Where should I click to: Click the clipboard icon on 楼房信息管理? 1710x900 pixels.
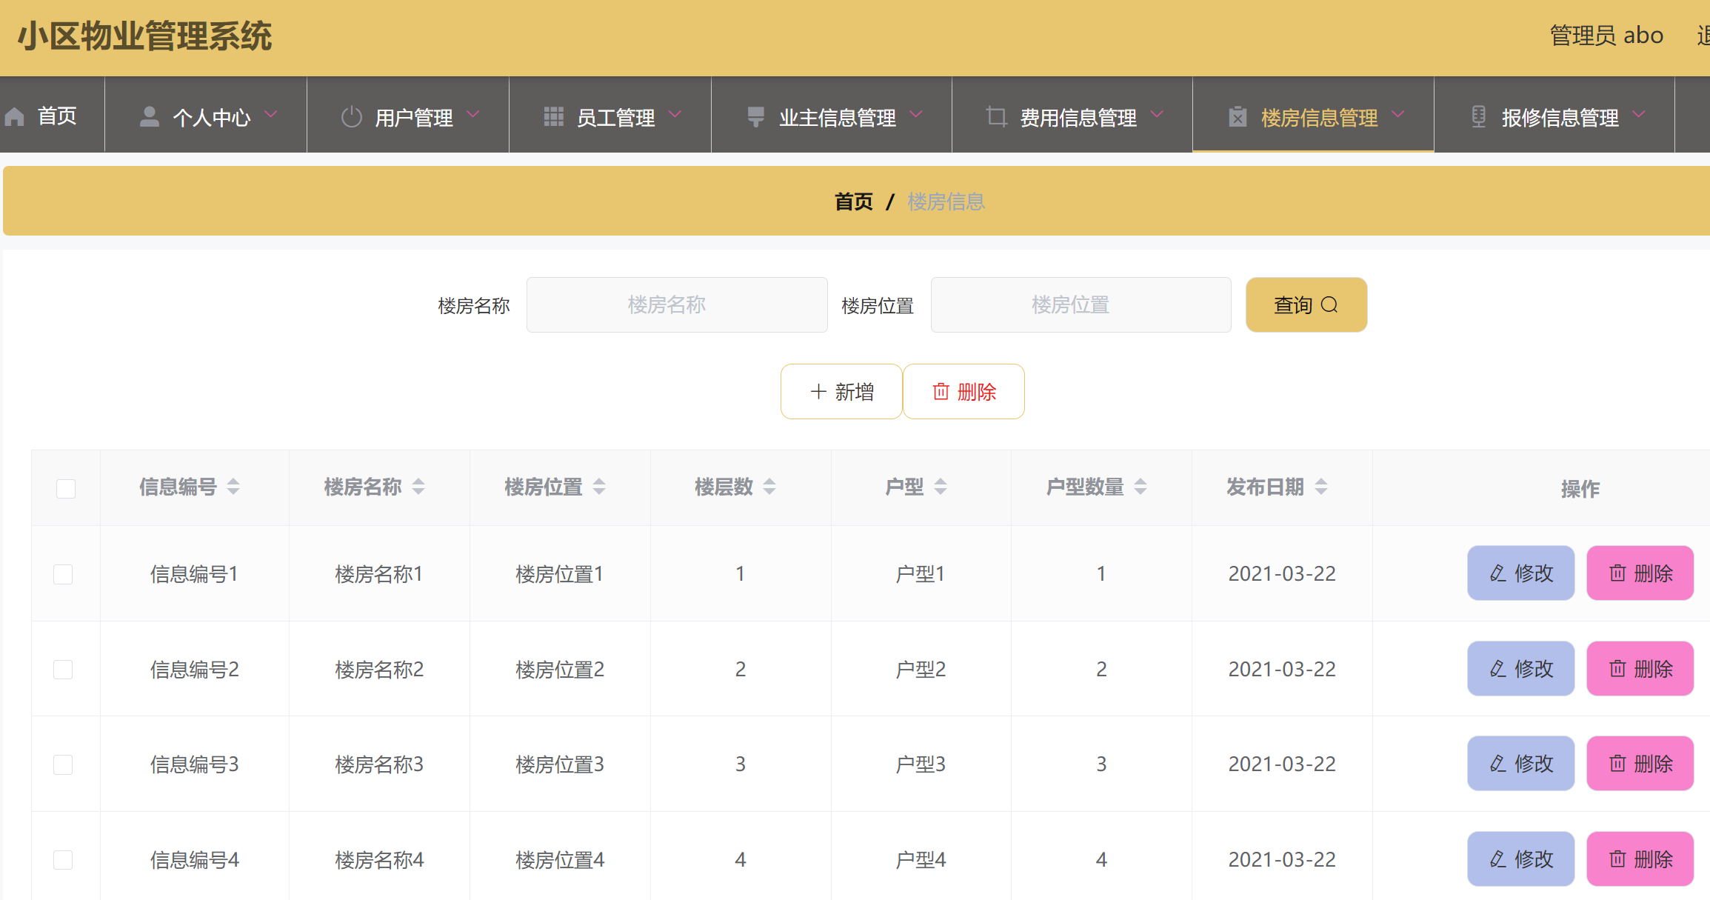click(x=1237, y=116)
